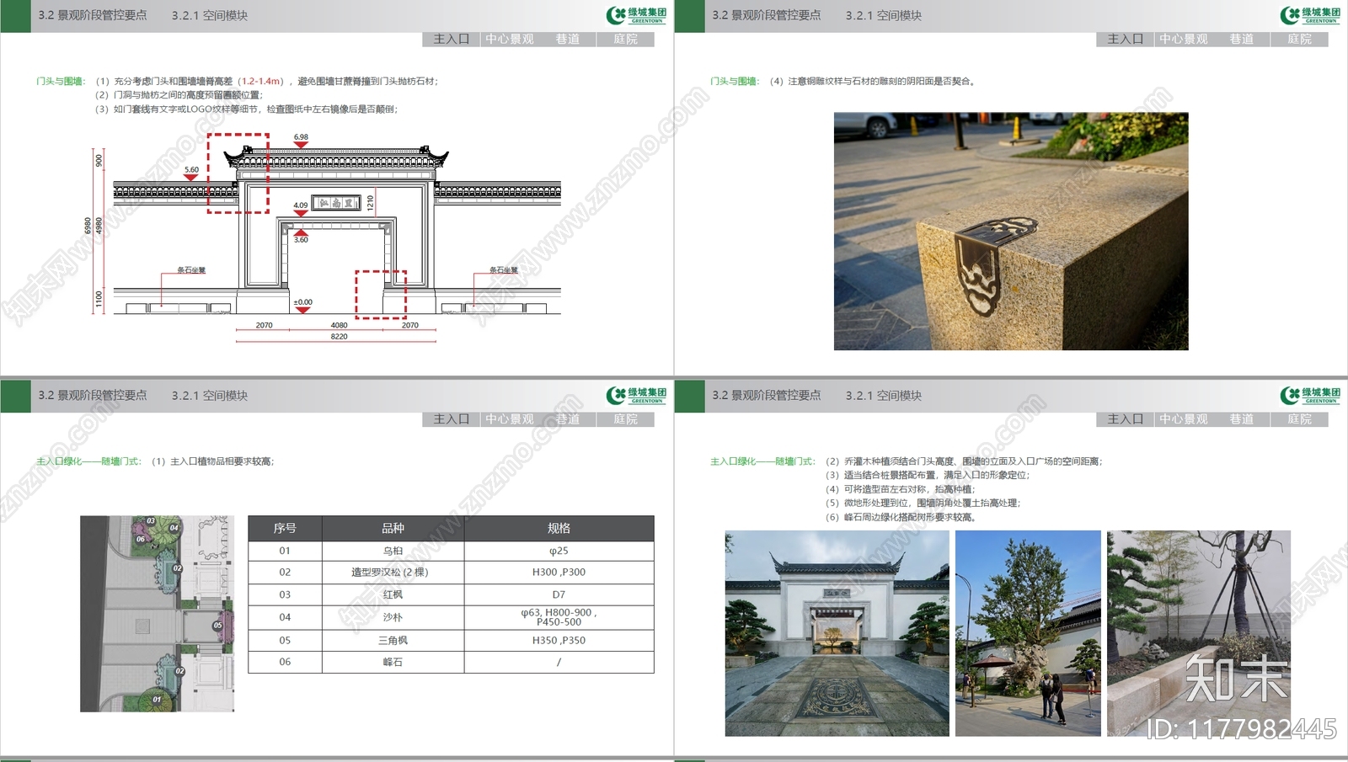Select 中心景观 tab on the plant table slide

(510, 419)
